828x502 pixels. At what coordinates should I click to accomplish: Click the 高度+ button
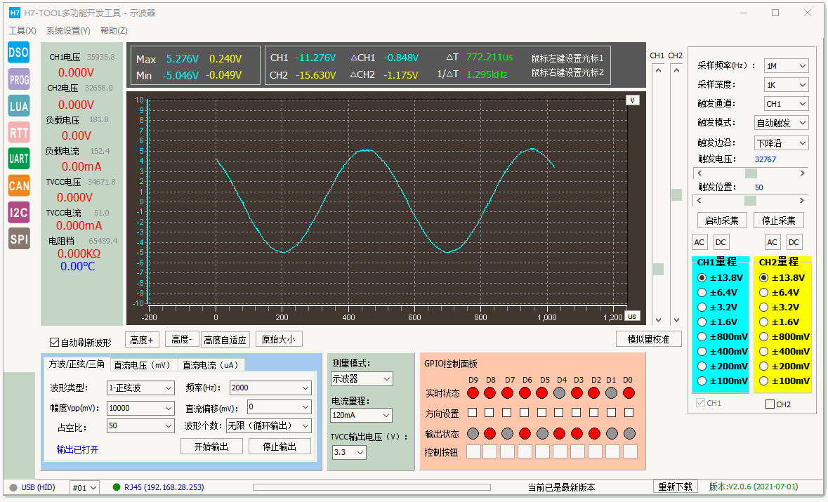(x=142, y=339)
